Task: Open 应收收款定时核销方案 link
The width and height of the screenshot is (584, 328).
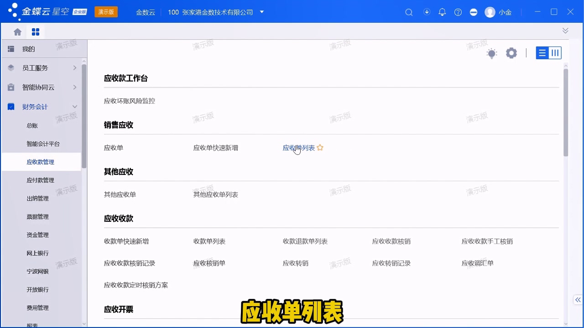Action: pos(136,285)
